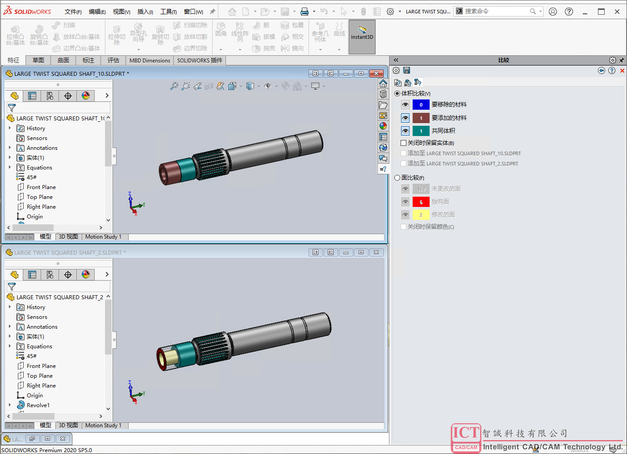Click the display style cube icon
The image size is (627, 454).
pos(250,86)
